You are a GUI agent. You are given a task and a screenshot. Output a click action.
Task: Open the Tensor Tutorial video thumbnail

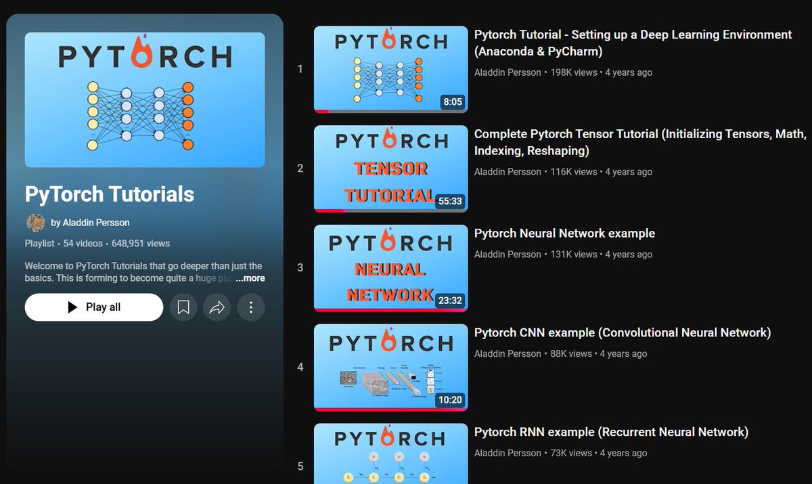pos(390,169)
